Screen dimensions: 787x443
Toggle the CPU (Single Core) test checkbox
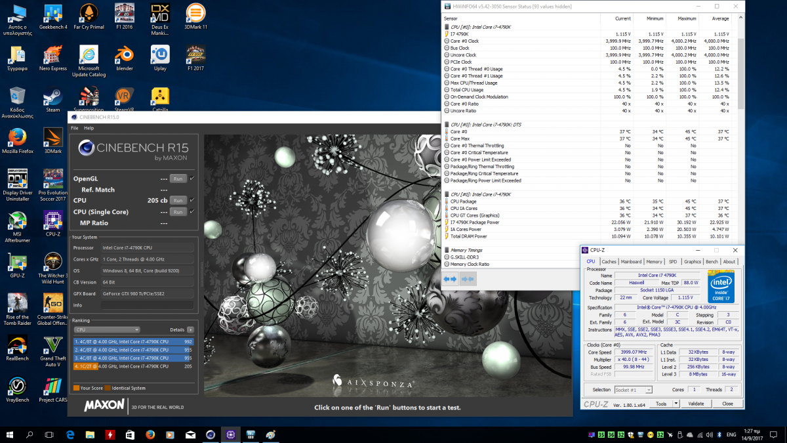point(192,212)
